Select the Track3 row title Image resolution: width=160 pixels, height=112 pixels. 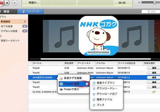[36, 82]
